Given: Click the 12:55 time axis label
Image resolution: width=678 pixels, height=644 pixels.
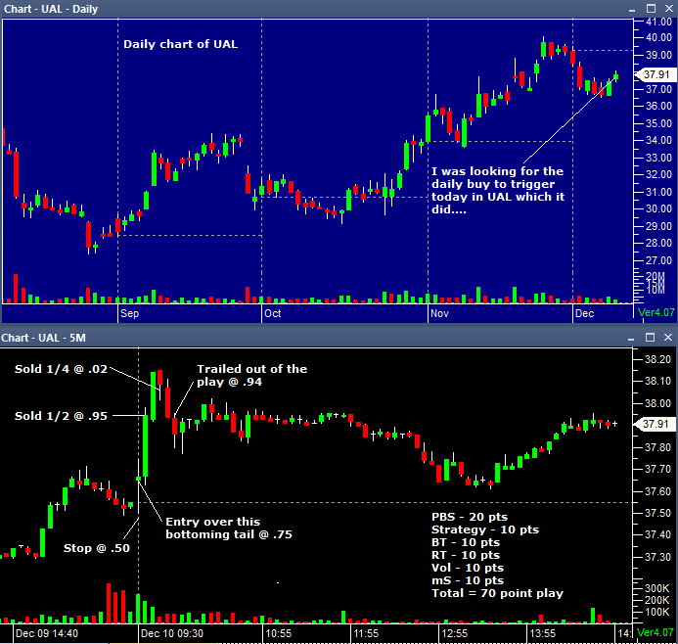Looking at the screenshot, I should click(455, 633).
